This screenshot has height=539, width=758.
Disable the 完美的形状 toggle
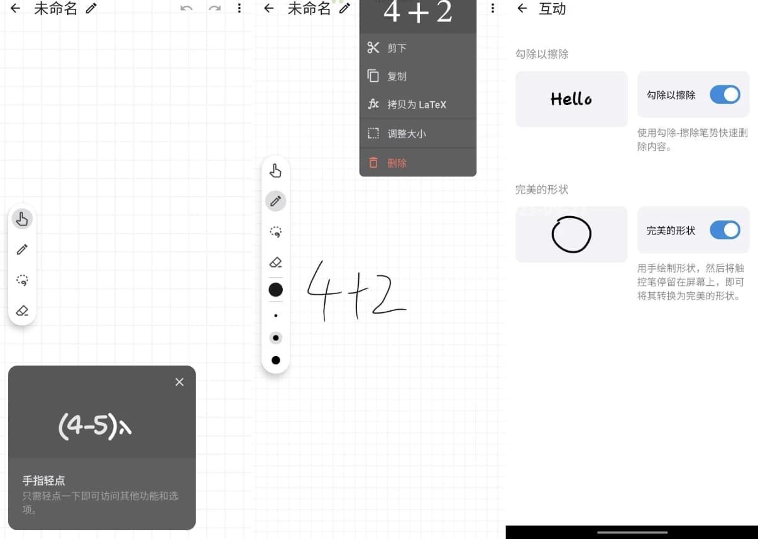click(725, 230)
